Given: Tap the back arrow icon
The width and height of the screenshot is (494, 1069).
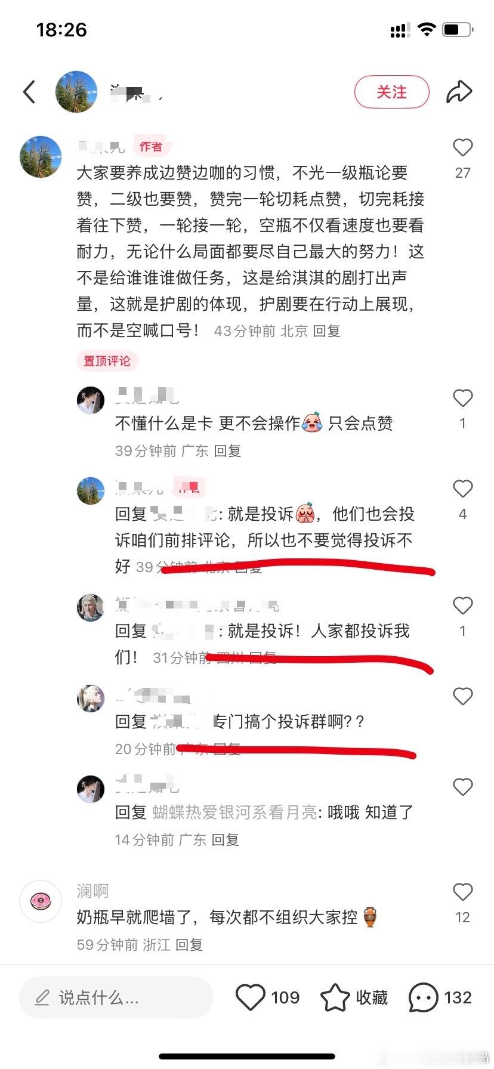Looking at the screenshot, I should click(x=29, y=92).
